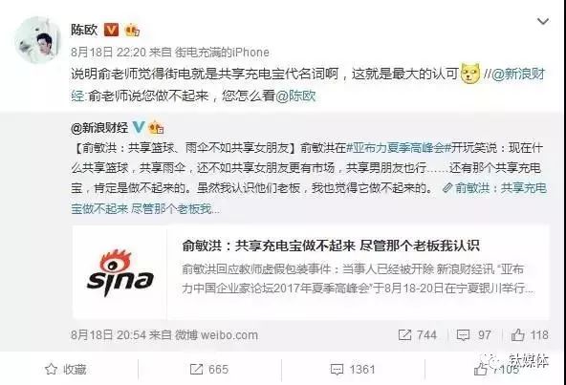The height and width of the screenshot is (385, 566).
Task: Open the #亚布力夏季高峰会# hashtag
Action: click(398, 148)
